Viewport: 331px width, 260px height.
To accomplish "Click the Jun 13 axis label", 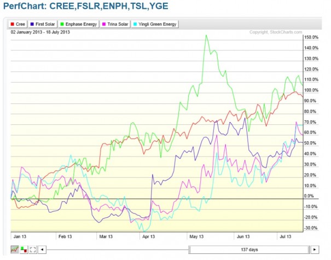I will pyautogui.click(x=243, y=236).
